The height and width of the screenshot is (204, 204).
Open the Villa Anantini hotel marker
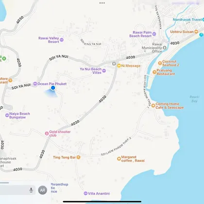click(x=85, y=193)
